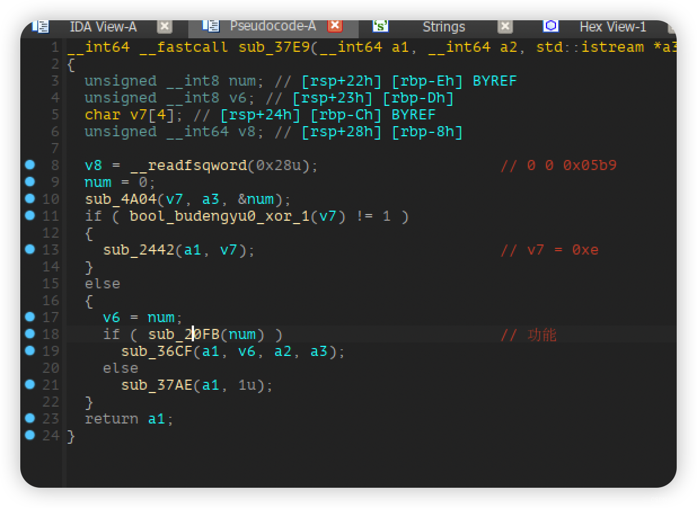The width and height of the screenshot is (697, 508).
Task: Close the Strings tab
Action: (505, 26)
